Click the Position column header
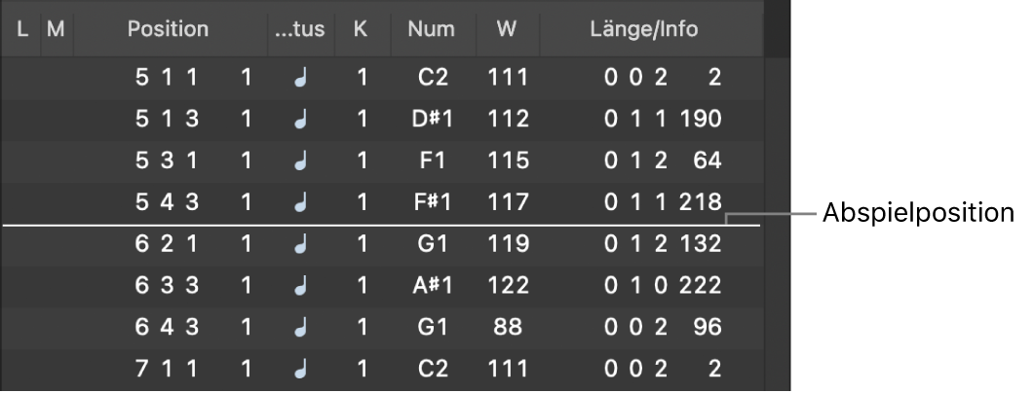 click(x=168, y=29)
